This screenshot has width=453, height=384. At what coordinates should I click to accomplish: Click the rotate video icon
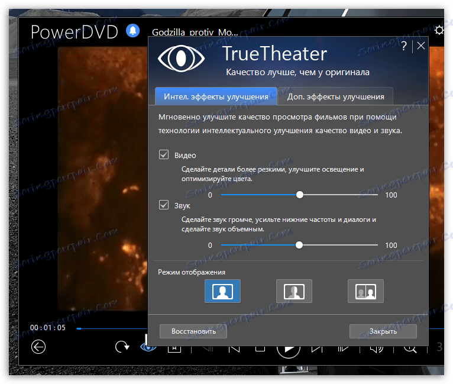pos(122,347)
